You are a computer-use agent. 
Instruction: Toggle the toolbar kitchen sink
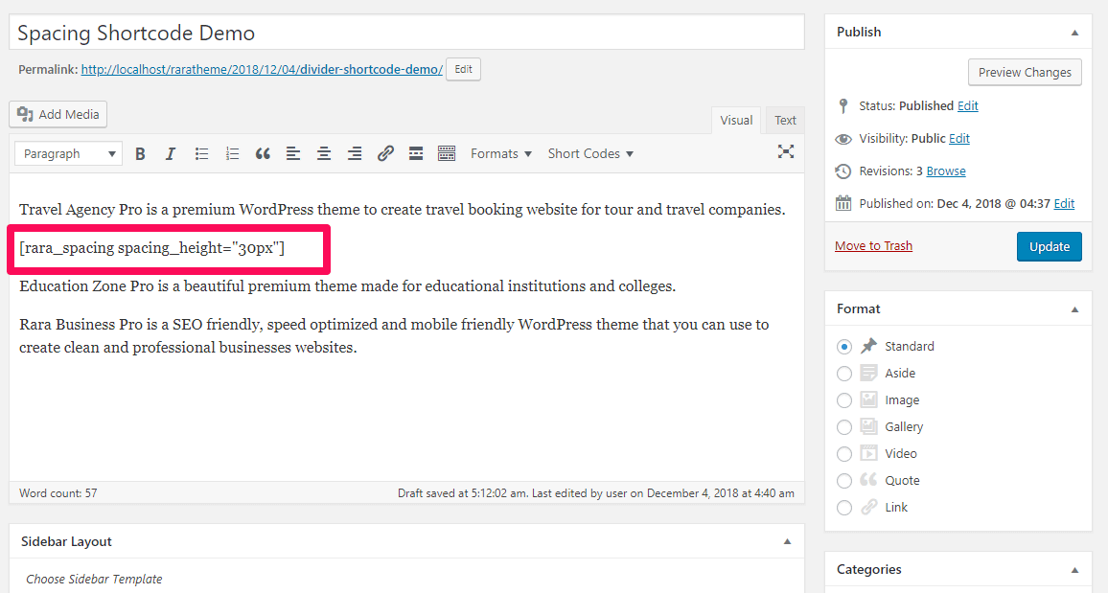click(446, 153)
